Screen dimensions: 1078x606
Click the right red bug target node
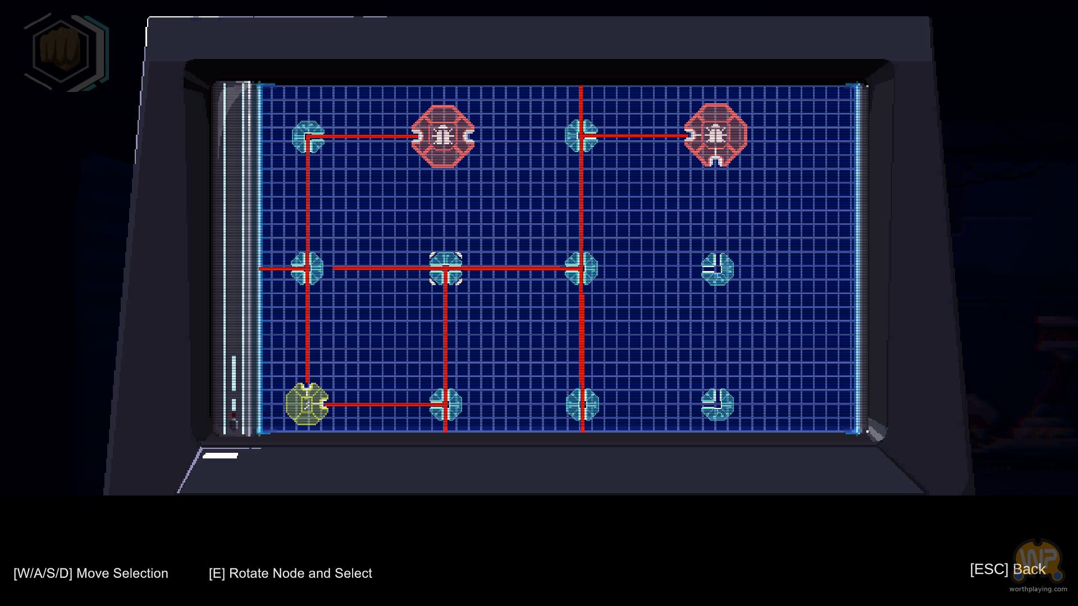point(715,135)
